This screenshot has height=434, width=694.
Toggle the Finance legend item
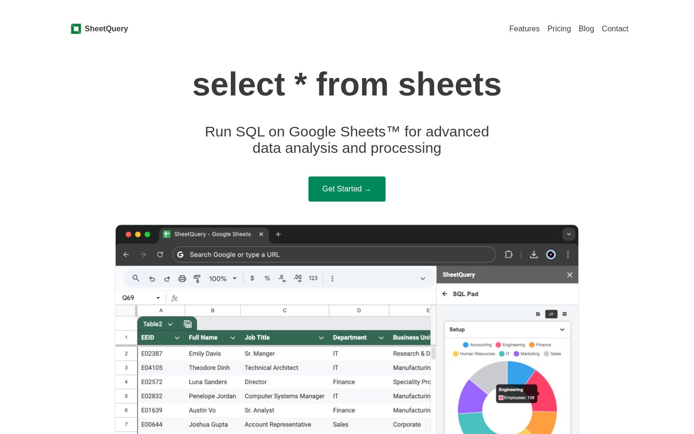point(540,345)
